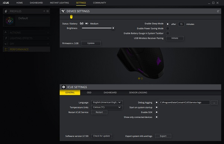
Task: Click the debug log path field
Action: pos(184,102)
